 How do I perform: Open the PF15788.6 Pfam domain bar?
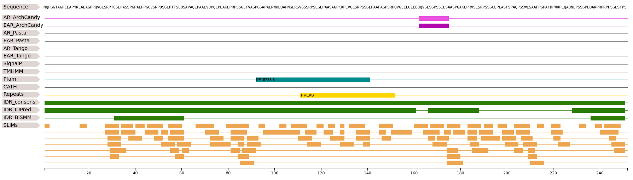pyautogui.click(x=313, y=80)
